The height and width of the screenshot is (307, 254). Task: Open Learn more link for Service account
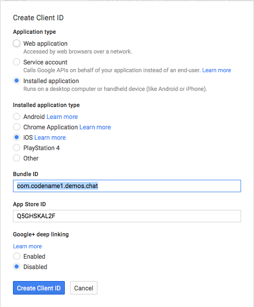(217, 70)
